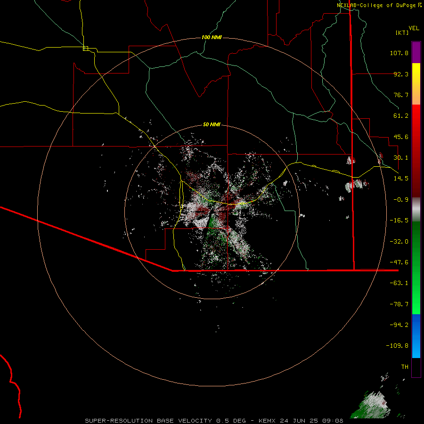
Task: Pick the gray near-zero segment of velocity scale
Action: click(416, 210)
